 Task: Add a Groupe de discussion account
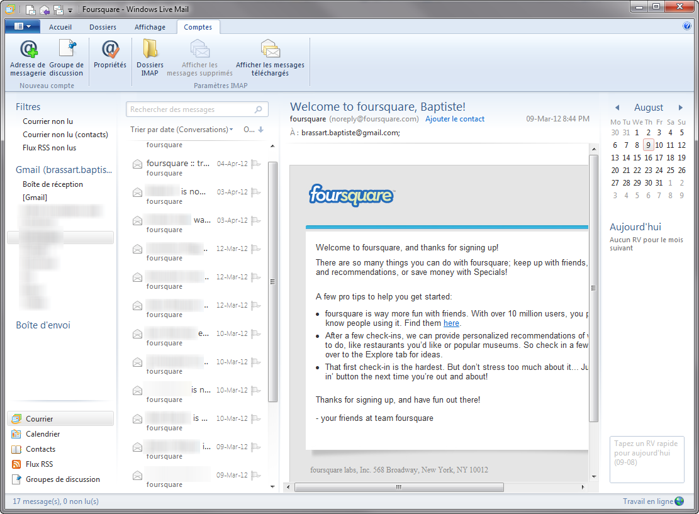coord(67,58)
